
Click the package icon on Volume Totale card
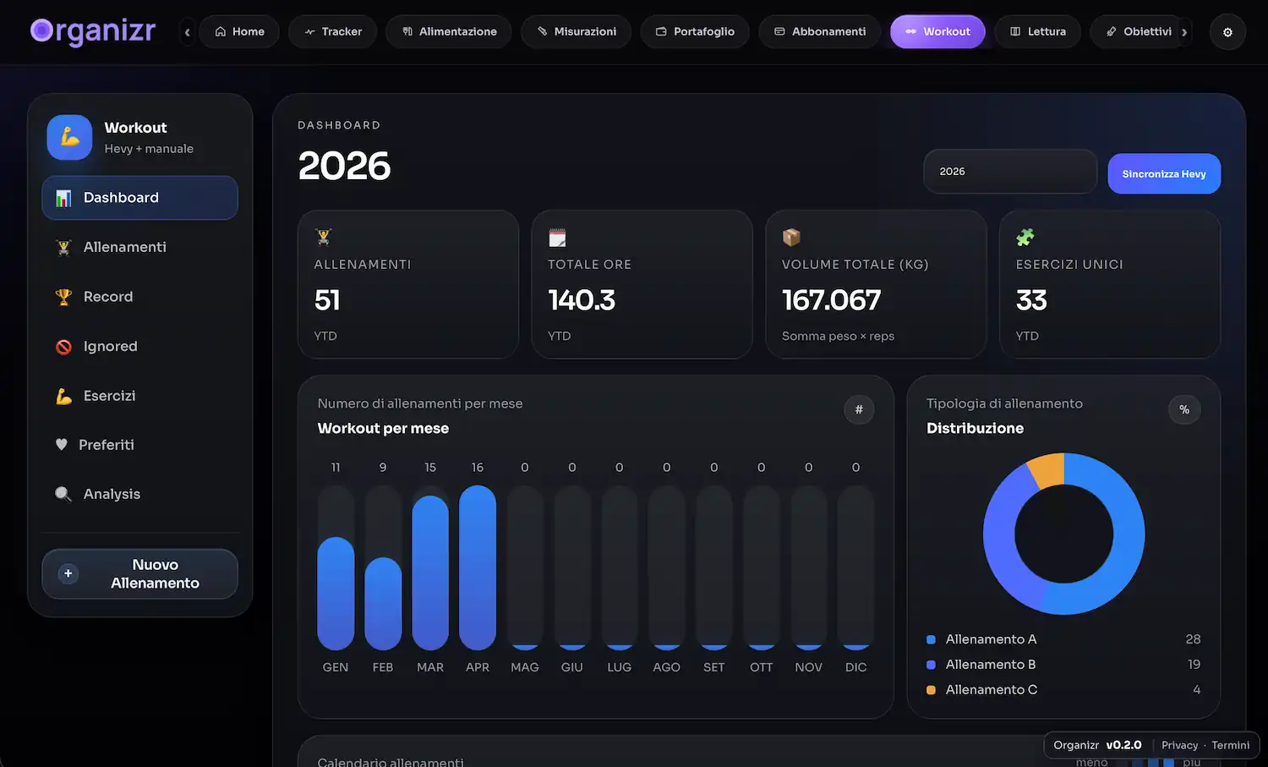click(x=791, y=237)
